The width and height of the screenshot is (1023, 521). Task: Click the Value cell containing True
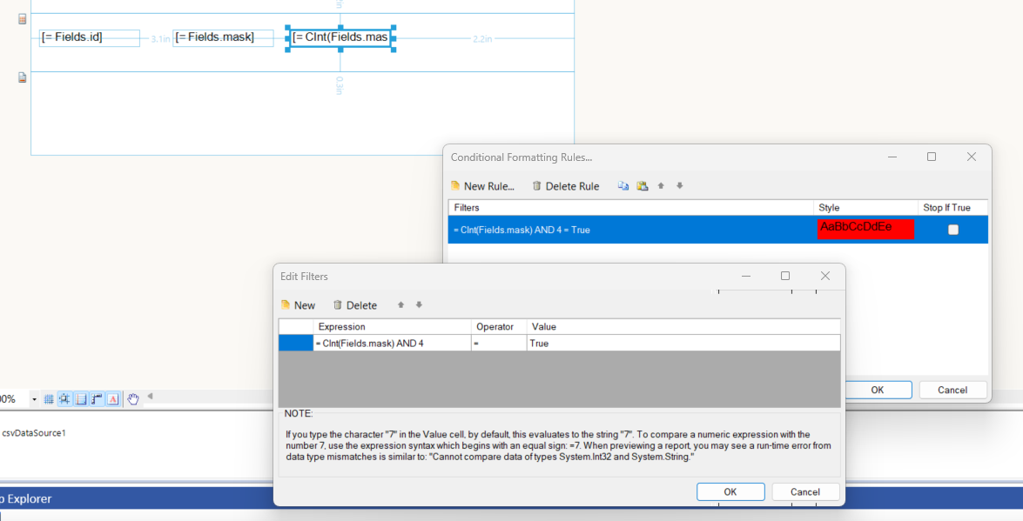click(x=683, y=344)
